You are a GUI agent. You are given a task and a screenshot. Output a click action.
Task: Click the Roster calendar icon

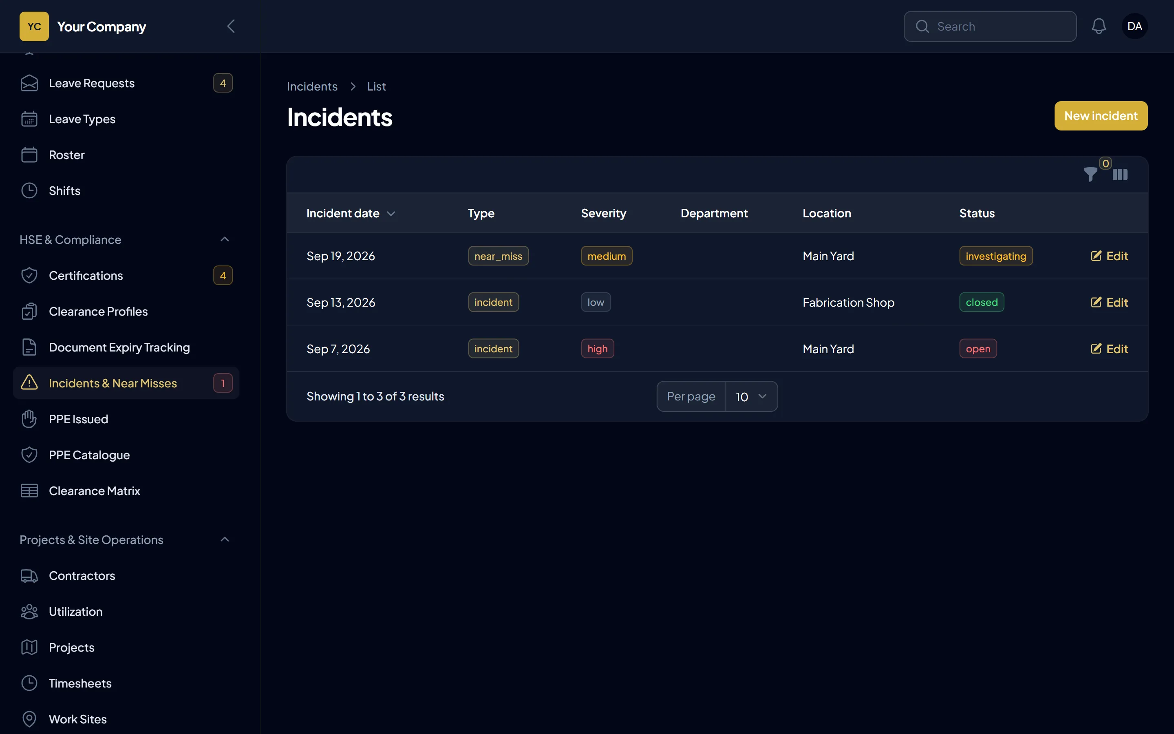coord(29,155)
